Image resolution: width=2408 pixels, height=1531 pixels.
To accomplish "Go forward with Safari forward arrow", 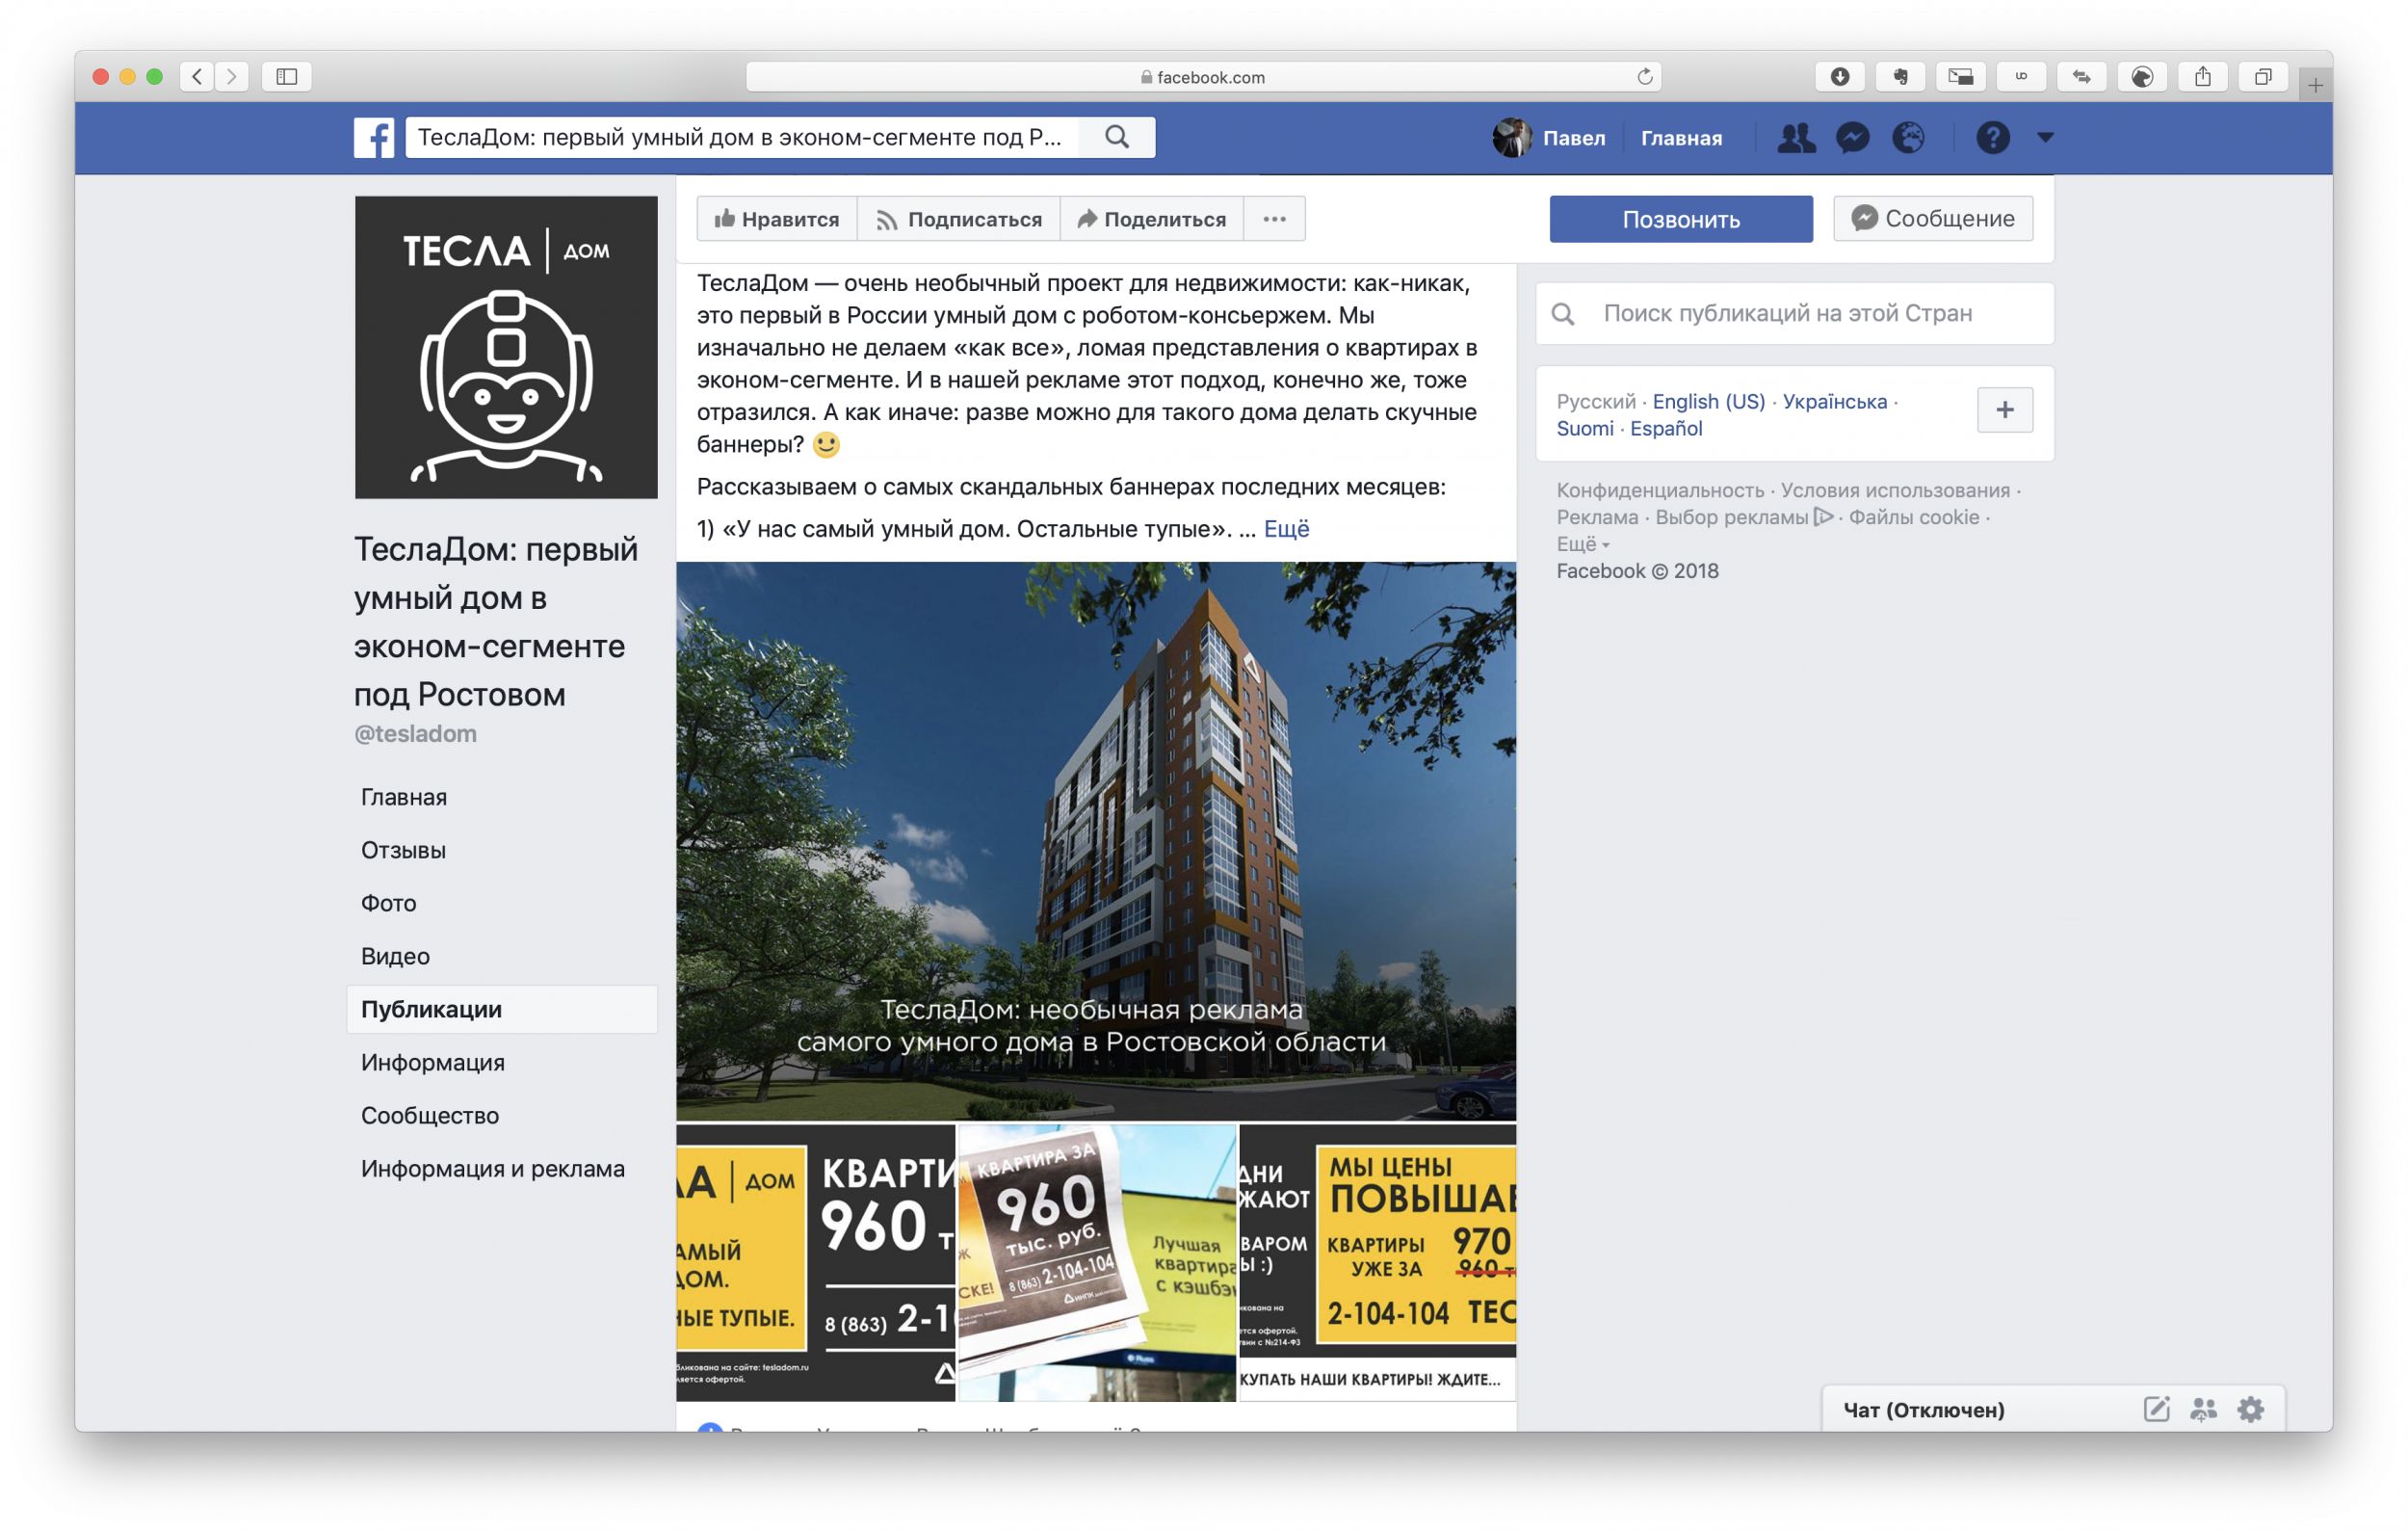I will point(232,76).
